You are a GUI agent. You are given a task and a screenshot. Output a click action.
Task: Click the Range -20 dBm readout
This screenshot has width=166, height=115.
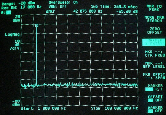tap(18, 4)
